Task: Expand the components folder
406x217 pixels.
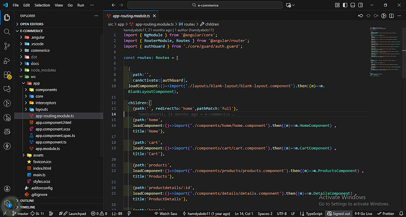Action: tap(46, 90)
